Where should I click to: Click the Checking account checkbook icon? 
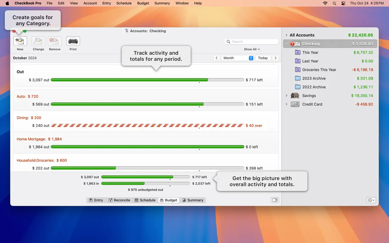pos(295,44)
